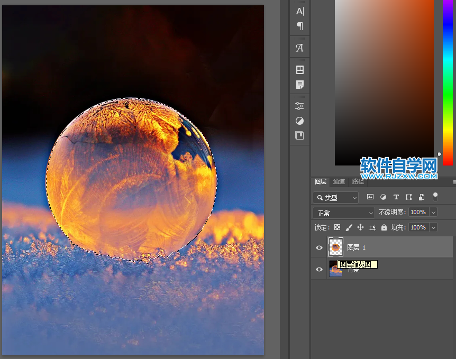Filter layers by type layers icon
Viewport: 456px width, 359px height.
coord(396,197)
